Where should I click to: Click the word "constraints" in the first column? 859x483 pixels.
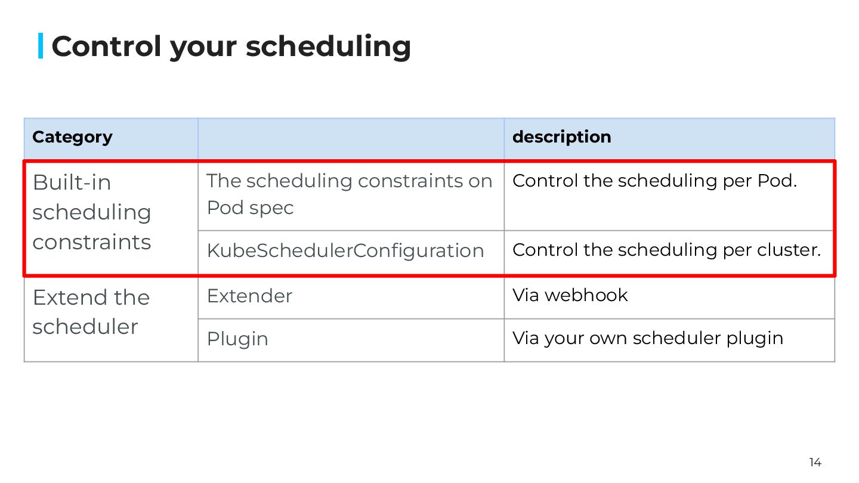pyautogui.click(x=91, y=242)
